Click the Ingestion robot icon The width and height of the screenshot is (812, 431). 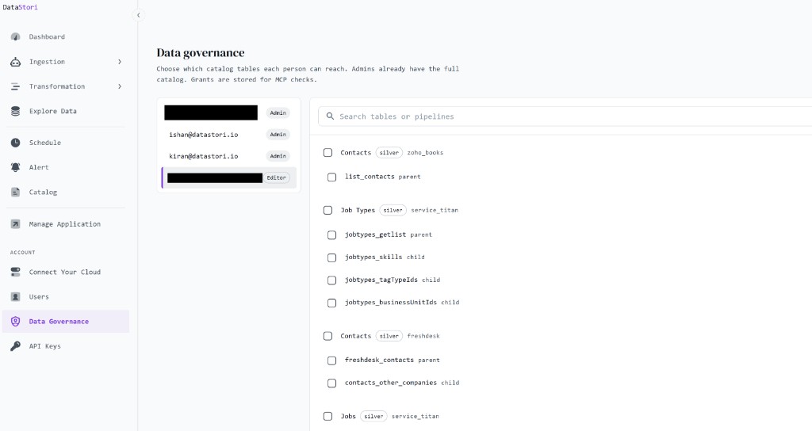click(16, 62)
